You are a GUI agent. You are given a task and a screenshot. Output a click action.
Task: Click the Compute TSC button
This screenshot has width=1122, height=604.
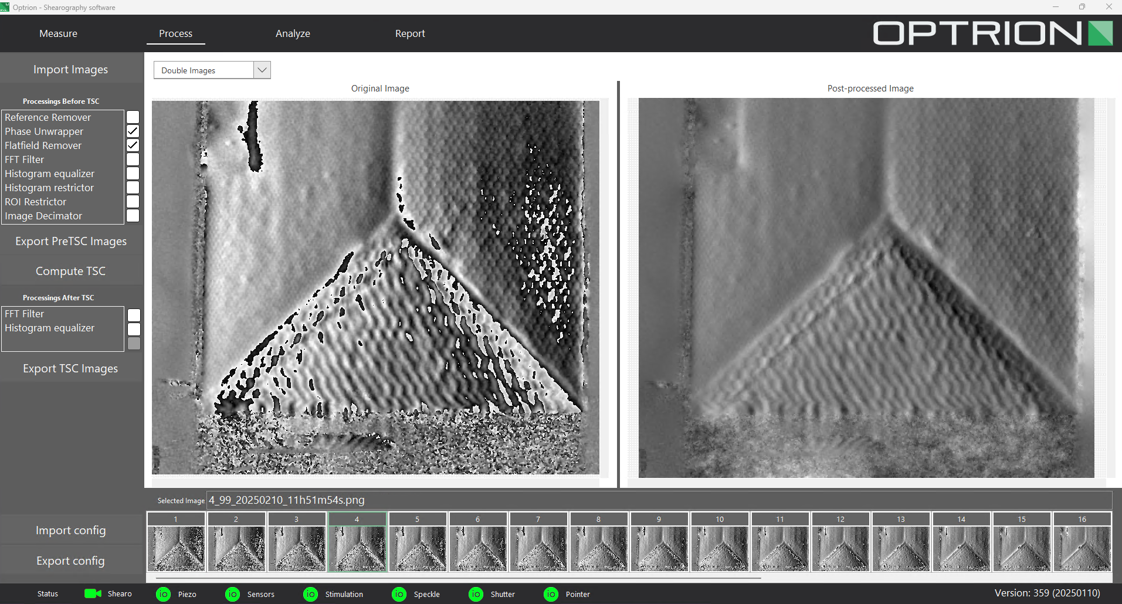click(71, 271)
